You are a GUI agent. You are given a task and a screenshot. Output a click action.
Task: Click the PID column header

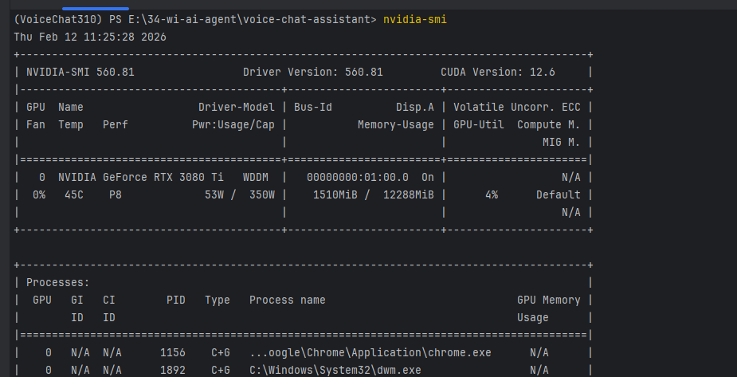coord(176,300)
